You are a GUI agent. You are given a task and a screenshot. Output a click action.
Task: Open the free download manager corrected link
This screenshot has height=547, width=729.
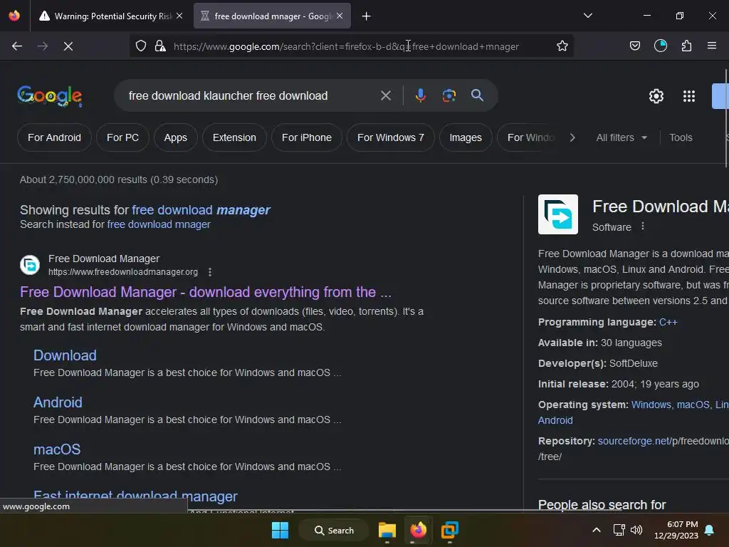coord(201,210)
